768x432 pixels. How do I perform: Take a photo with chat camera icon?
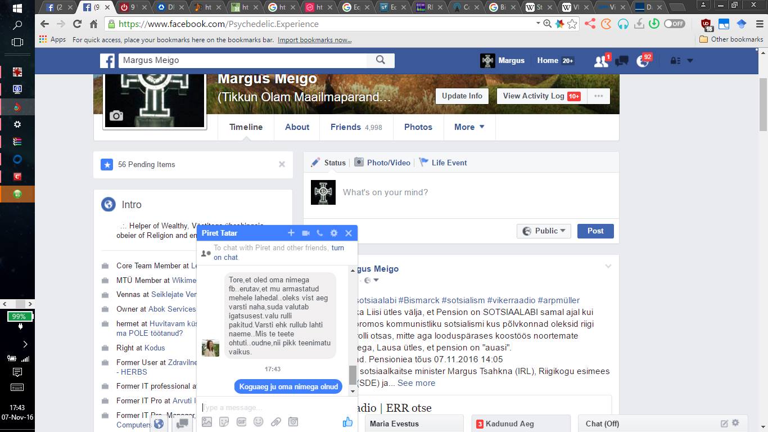coord(293,422)
